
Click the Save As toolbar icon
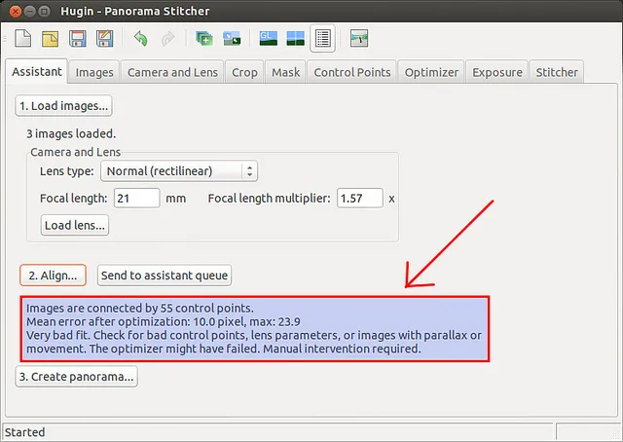tap(103, 39)
